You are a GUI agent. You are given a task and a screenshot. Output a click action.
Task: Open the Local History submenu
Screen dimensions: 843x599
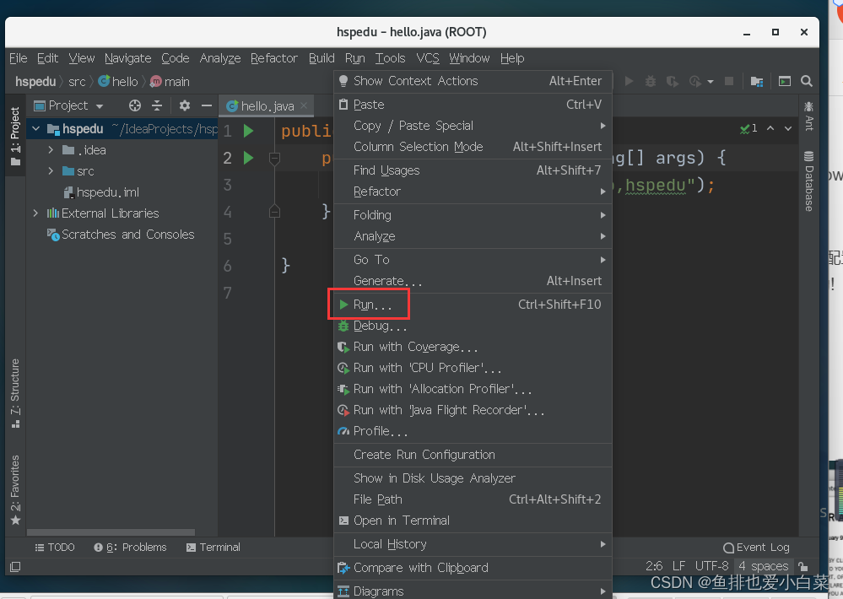[473, 544]
